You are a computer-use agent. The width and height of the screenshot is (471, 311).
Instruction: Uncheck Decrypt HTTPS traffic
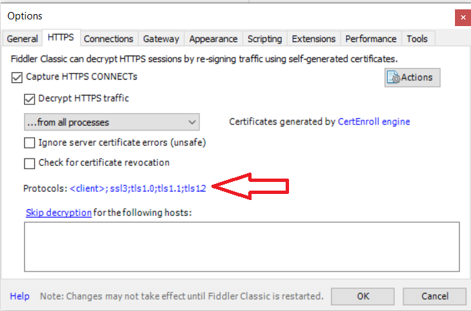click(x=29, y=99)
